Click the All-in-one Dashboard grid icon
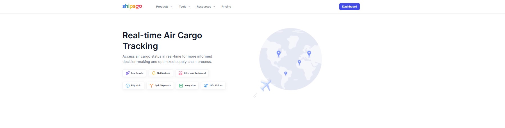The image size is (505, 128). (x=180, y=73)
